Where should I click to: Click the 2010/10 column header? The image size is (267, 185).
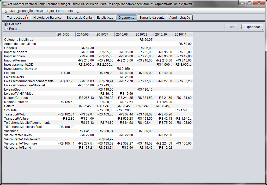(x=164, y=35)
